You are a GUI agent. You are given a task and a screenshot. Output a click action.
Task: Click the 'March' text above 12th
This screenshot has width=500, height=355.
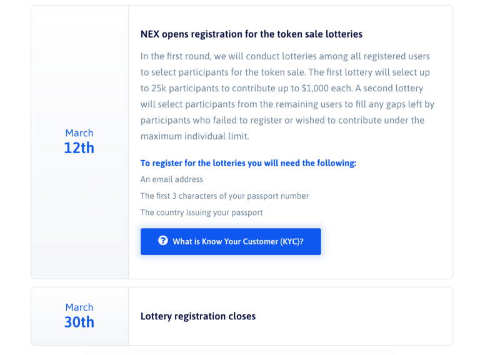click(79, 133)
